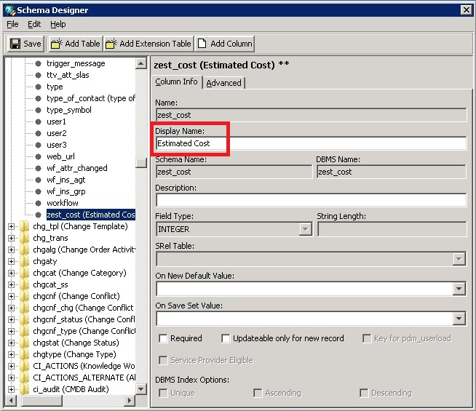The height and width of the screenshot is (411, 476).
Task: Toggle Updateable only for new record
Action: tap(226, 338)
